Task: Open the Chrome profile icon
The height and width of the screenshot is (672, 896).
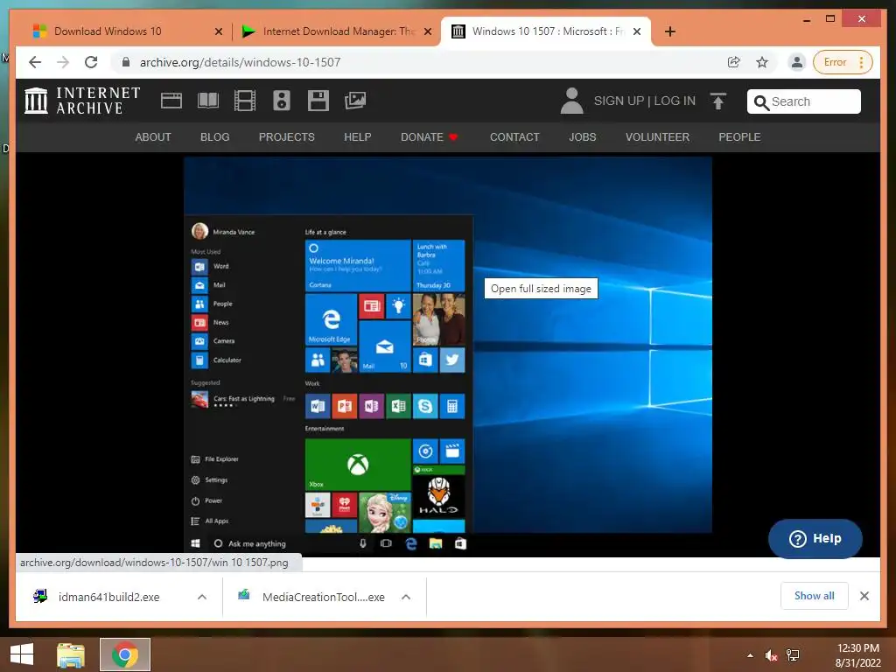Action: pos(796,62)
